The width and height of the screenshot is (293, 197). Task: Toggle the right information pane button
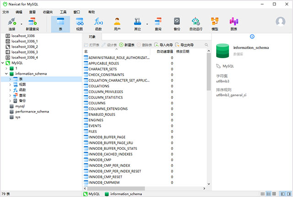pyautogui.click(x=289, y=194)
